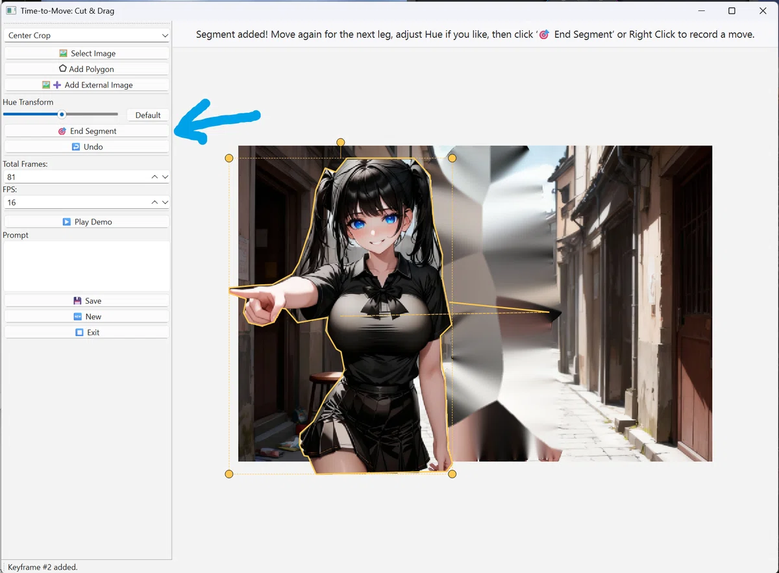Viewport: 779px width, 573px height.
Task: Increase Total Frames with up arrow
Action: (x=155, y=177)
